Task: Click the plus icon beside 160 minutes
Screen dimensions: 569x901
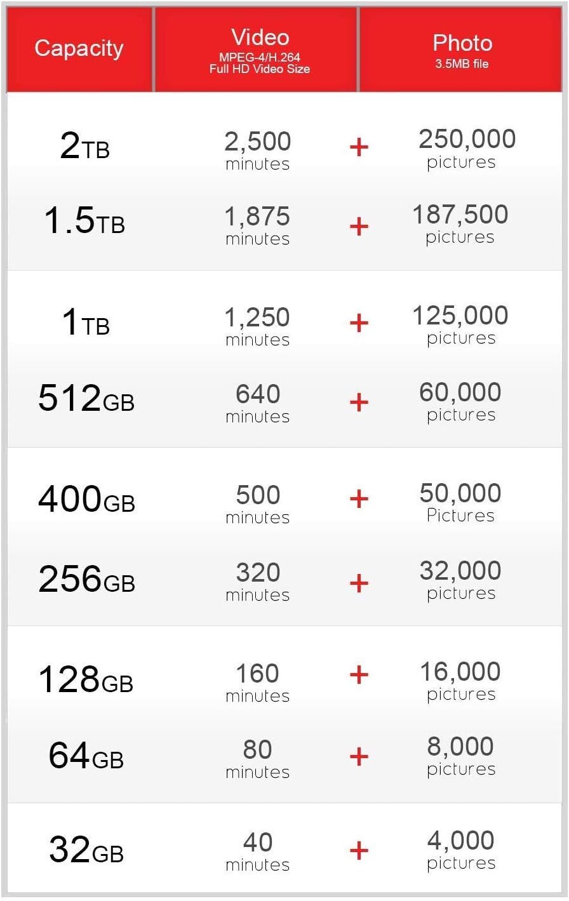Action: click(359, 675)
